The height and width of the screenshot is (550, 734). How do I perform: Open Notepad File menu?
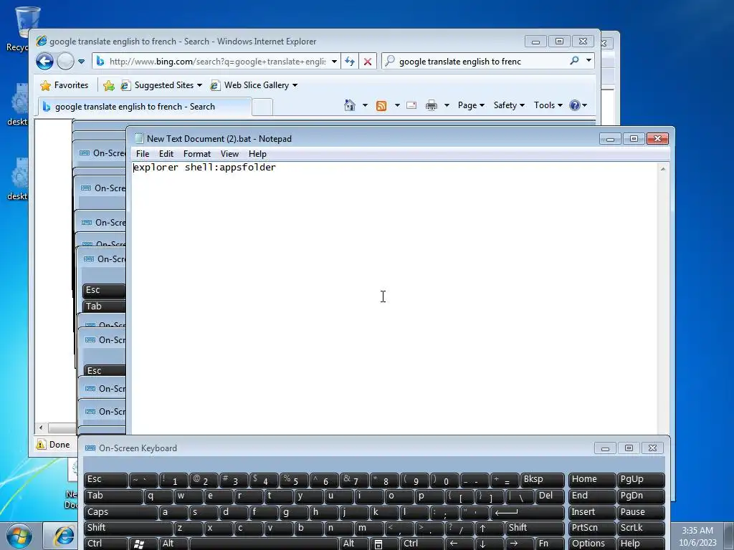(x=143, y=154)
